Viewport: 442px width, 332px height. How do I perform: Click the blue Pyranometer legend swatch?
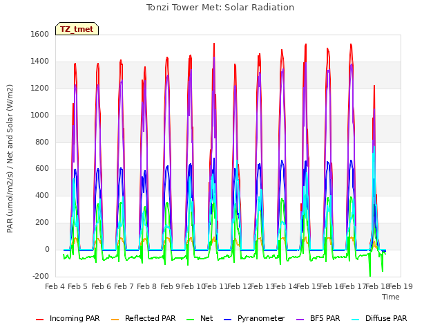click(227, 319)
